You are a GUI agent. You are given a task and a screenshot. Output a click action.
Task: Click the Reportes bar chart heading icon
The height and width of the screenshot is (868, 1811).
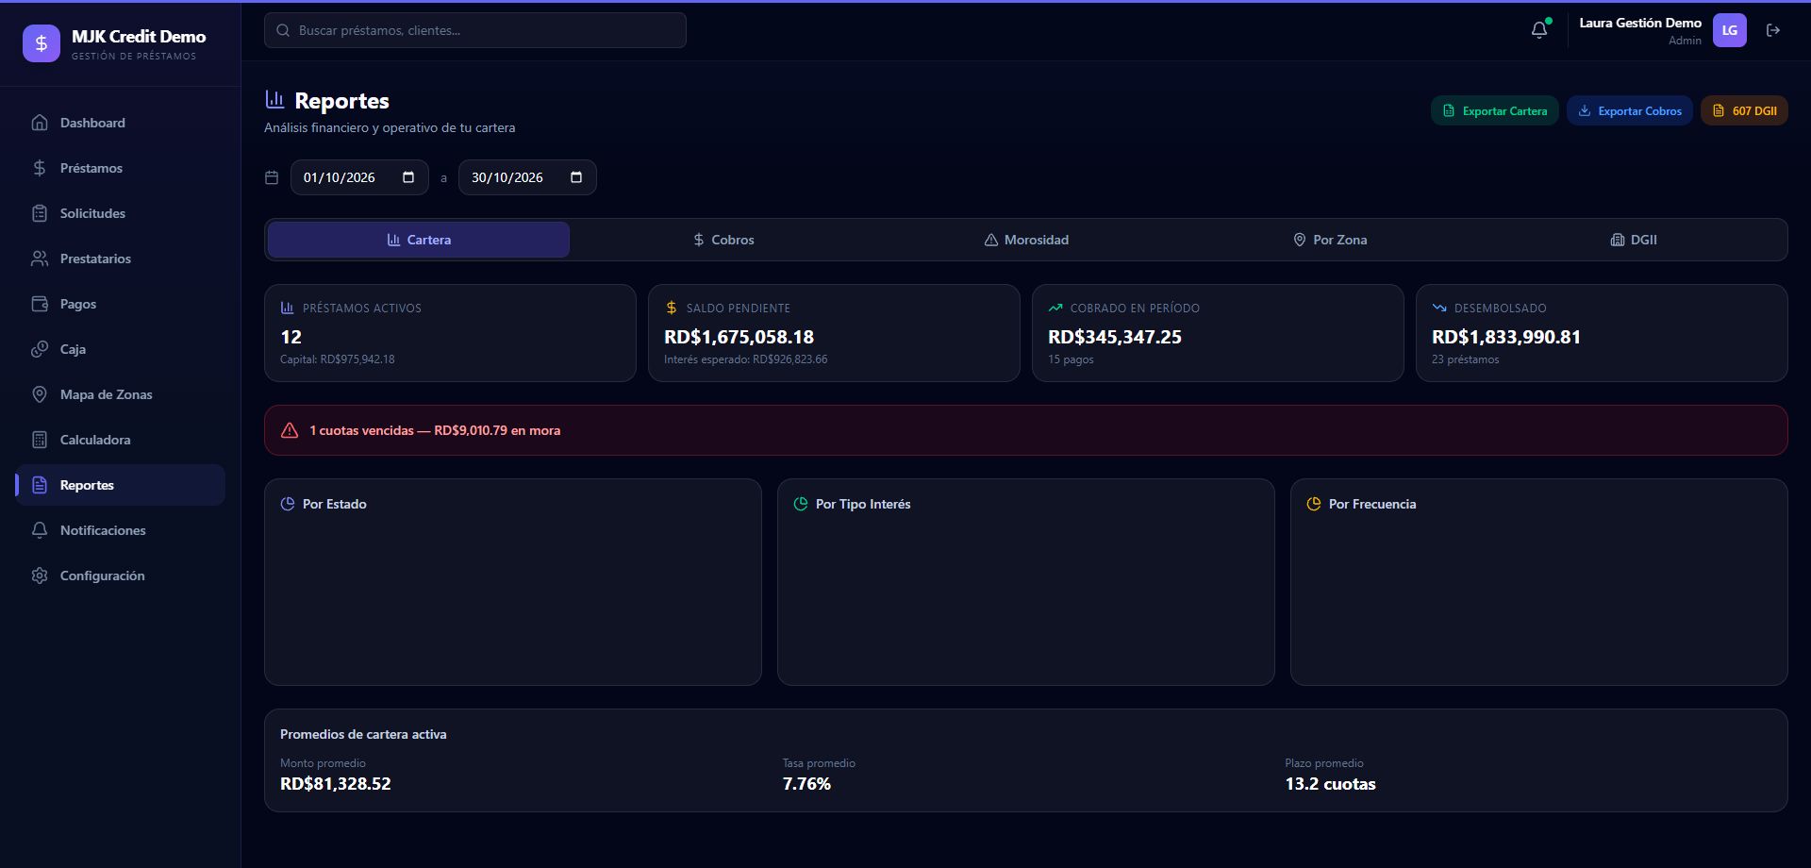click(x=274, y=99)
